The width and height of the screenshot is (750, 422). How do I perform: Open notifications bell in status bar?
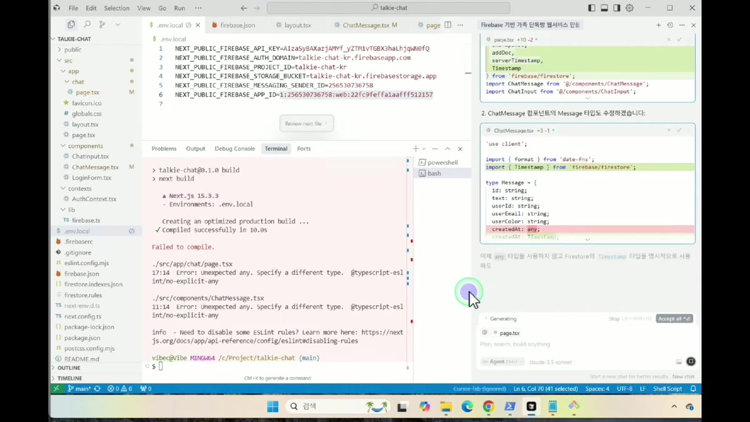pos(693,388)
